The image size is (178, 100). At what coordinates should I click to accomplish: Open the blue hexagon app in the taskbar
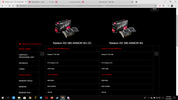(14, 98)
